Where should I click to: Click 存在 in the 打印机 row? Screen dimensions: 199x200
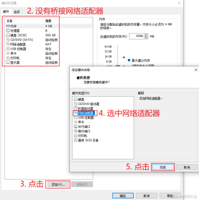48,58
